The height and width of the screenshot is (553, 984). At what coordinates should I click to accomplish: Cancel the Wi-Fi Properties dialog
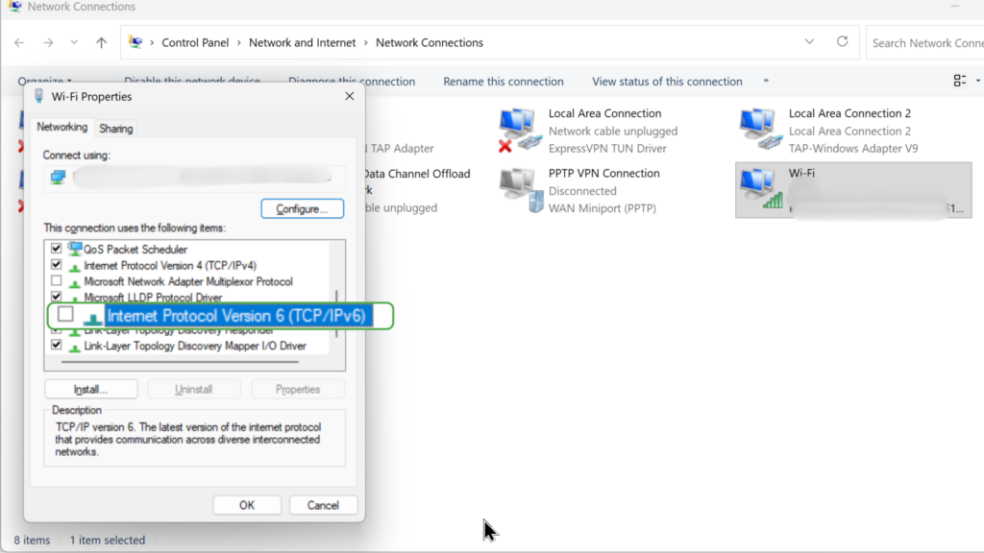tap(323, 505)
